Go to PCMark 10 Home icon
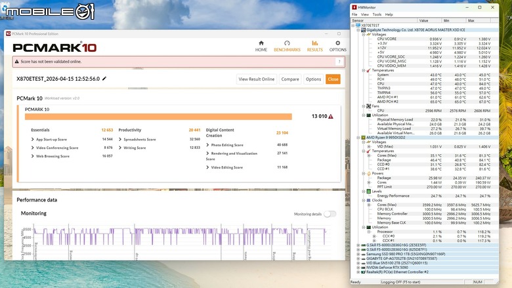Image resolution: width=512 pixels, height=288 pixels. [x=261, y=43]
